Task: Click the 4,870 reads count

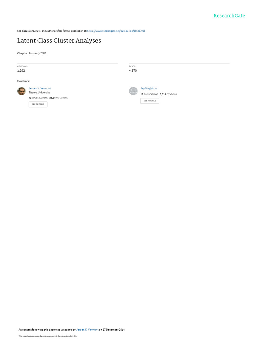Action: click(x=133, y=71)
